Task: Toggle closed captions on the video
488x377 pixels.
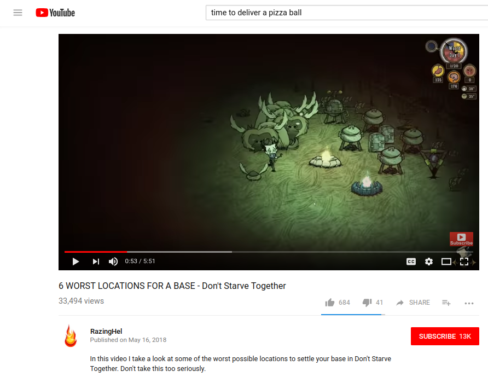Action: click(411, 262)
